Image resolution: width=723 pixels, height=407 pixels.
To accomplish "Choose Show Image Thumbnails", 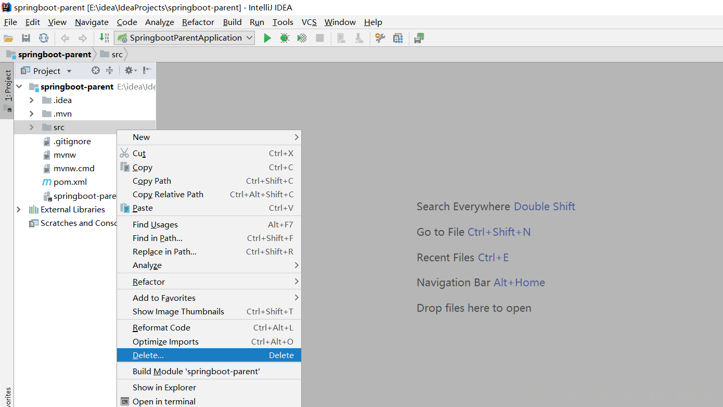I will click(209, 311).
